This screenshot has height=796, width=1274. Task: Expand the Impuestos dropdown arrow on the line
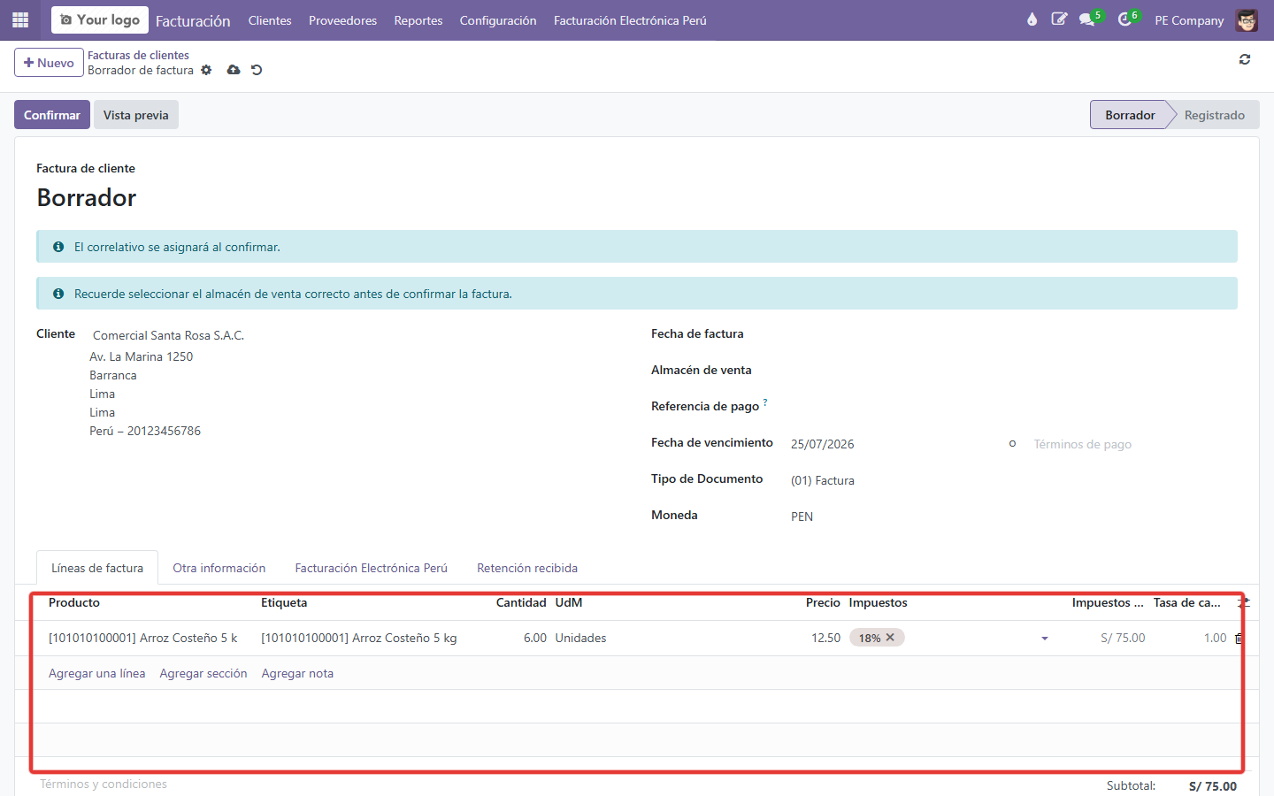pyautogui.click(x=1045, y=638)
